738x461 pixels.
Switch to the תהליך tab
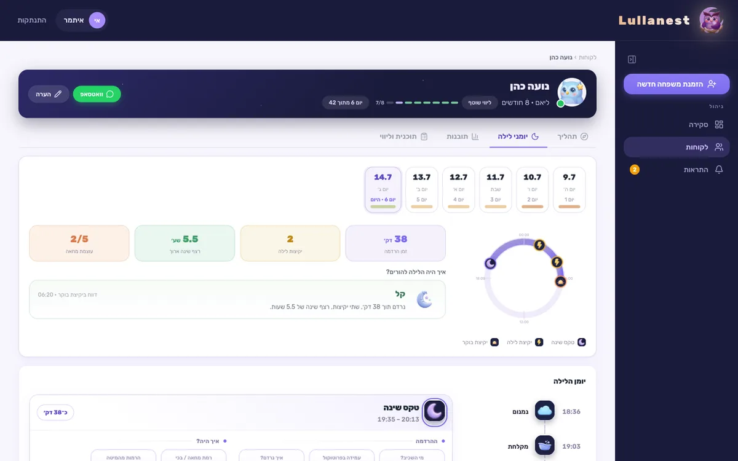point(572,136)
